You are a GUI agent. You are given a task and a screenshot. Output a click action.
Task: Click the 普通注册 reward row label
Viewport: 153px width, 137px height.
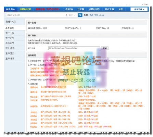(x=34, y=92)
